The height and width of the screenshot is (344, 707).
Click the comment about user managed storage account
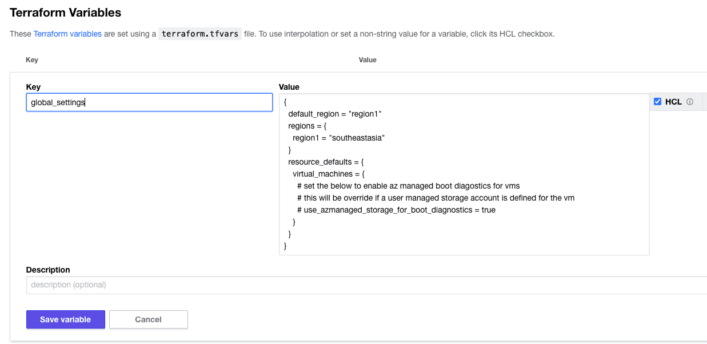(436, 198)
